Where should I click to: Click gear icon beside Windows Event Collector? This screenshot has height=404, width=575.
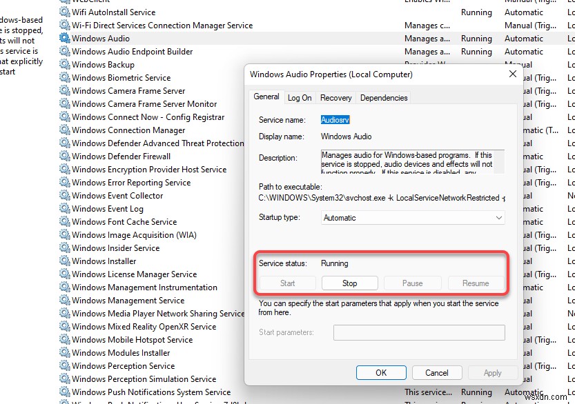coord(65,195)
